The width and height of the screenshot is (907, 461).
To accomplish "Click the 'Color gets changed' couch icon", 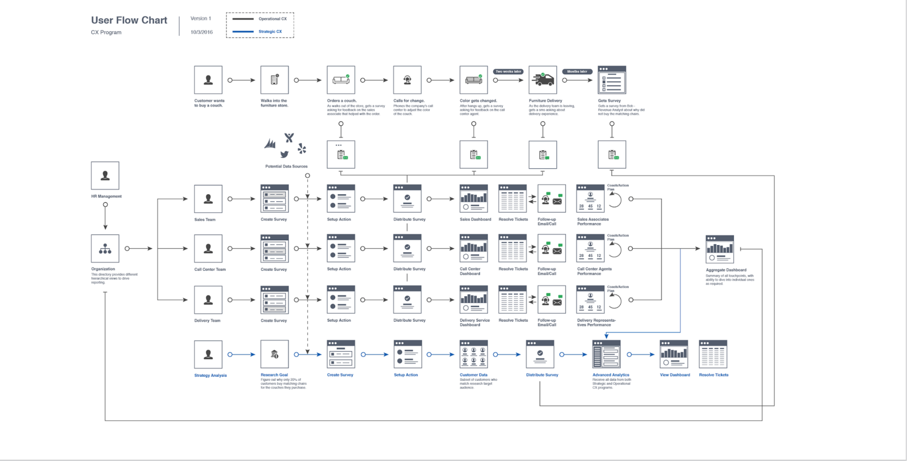I will 473,80.
